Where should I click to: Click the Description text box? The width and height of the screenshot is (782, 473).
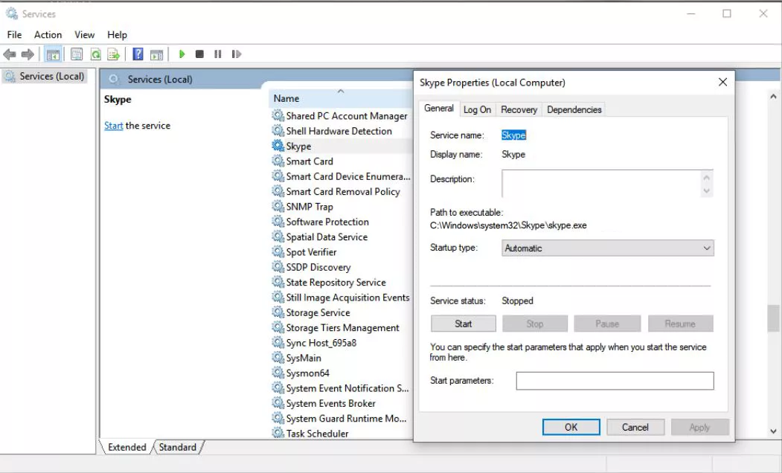tap(602, 183)
